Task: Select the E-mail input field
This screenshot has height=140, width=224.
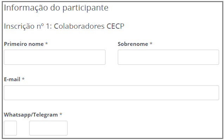Action: 111,93
